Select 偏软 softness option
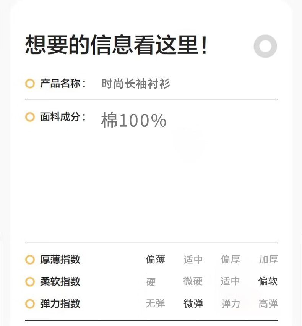Viewport: 302px width, 326px height. pos(268,282)
